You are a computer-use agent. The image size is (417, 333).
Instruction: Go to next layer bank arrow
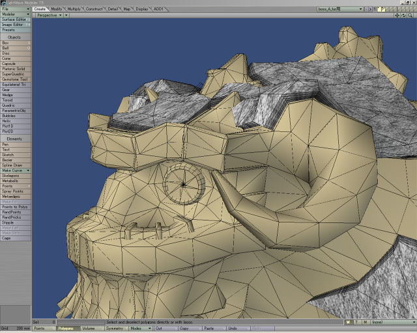[370, 9]
